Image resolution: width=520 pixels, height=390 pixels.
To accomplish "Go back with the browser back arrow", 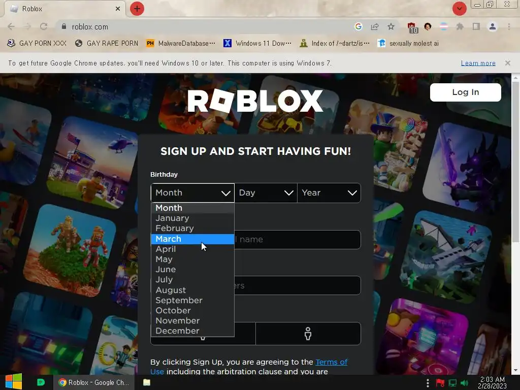I will (11, 26).
